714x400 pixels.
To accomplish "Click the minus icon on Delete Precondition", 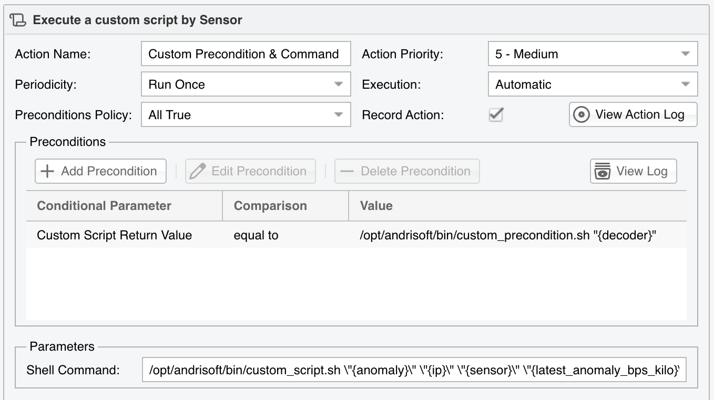I will [x=347, y=171].
